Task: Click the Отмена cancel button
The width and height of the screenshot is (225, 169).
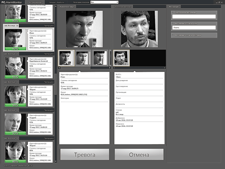Action: point(139,154)
